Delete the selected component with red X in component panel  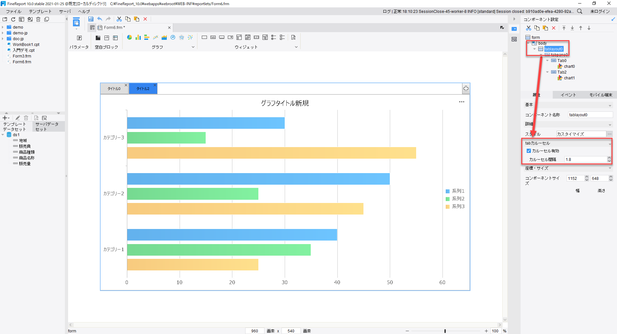[x=554, y=28]
